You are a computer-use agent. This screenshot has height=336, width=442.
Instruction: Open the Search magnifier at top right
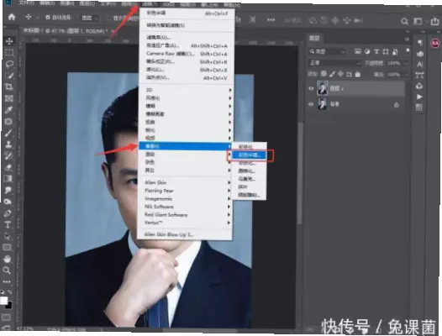pos(404,21)
